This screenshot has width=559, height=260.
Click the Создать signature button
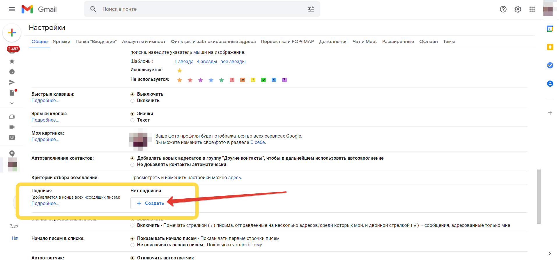(x=150, y=203)
